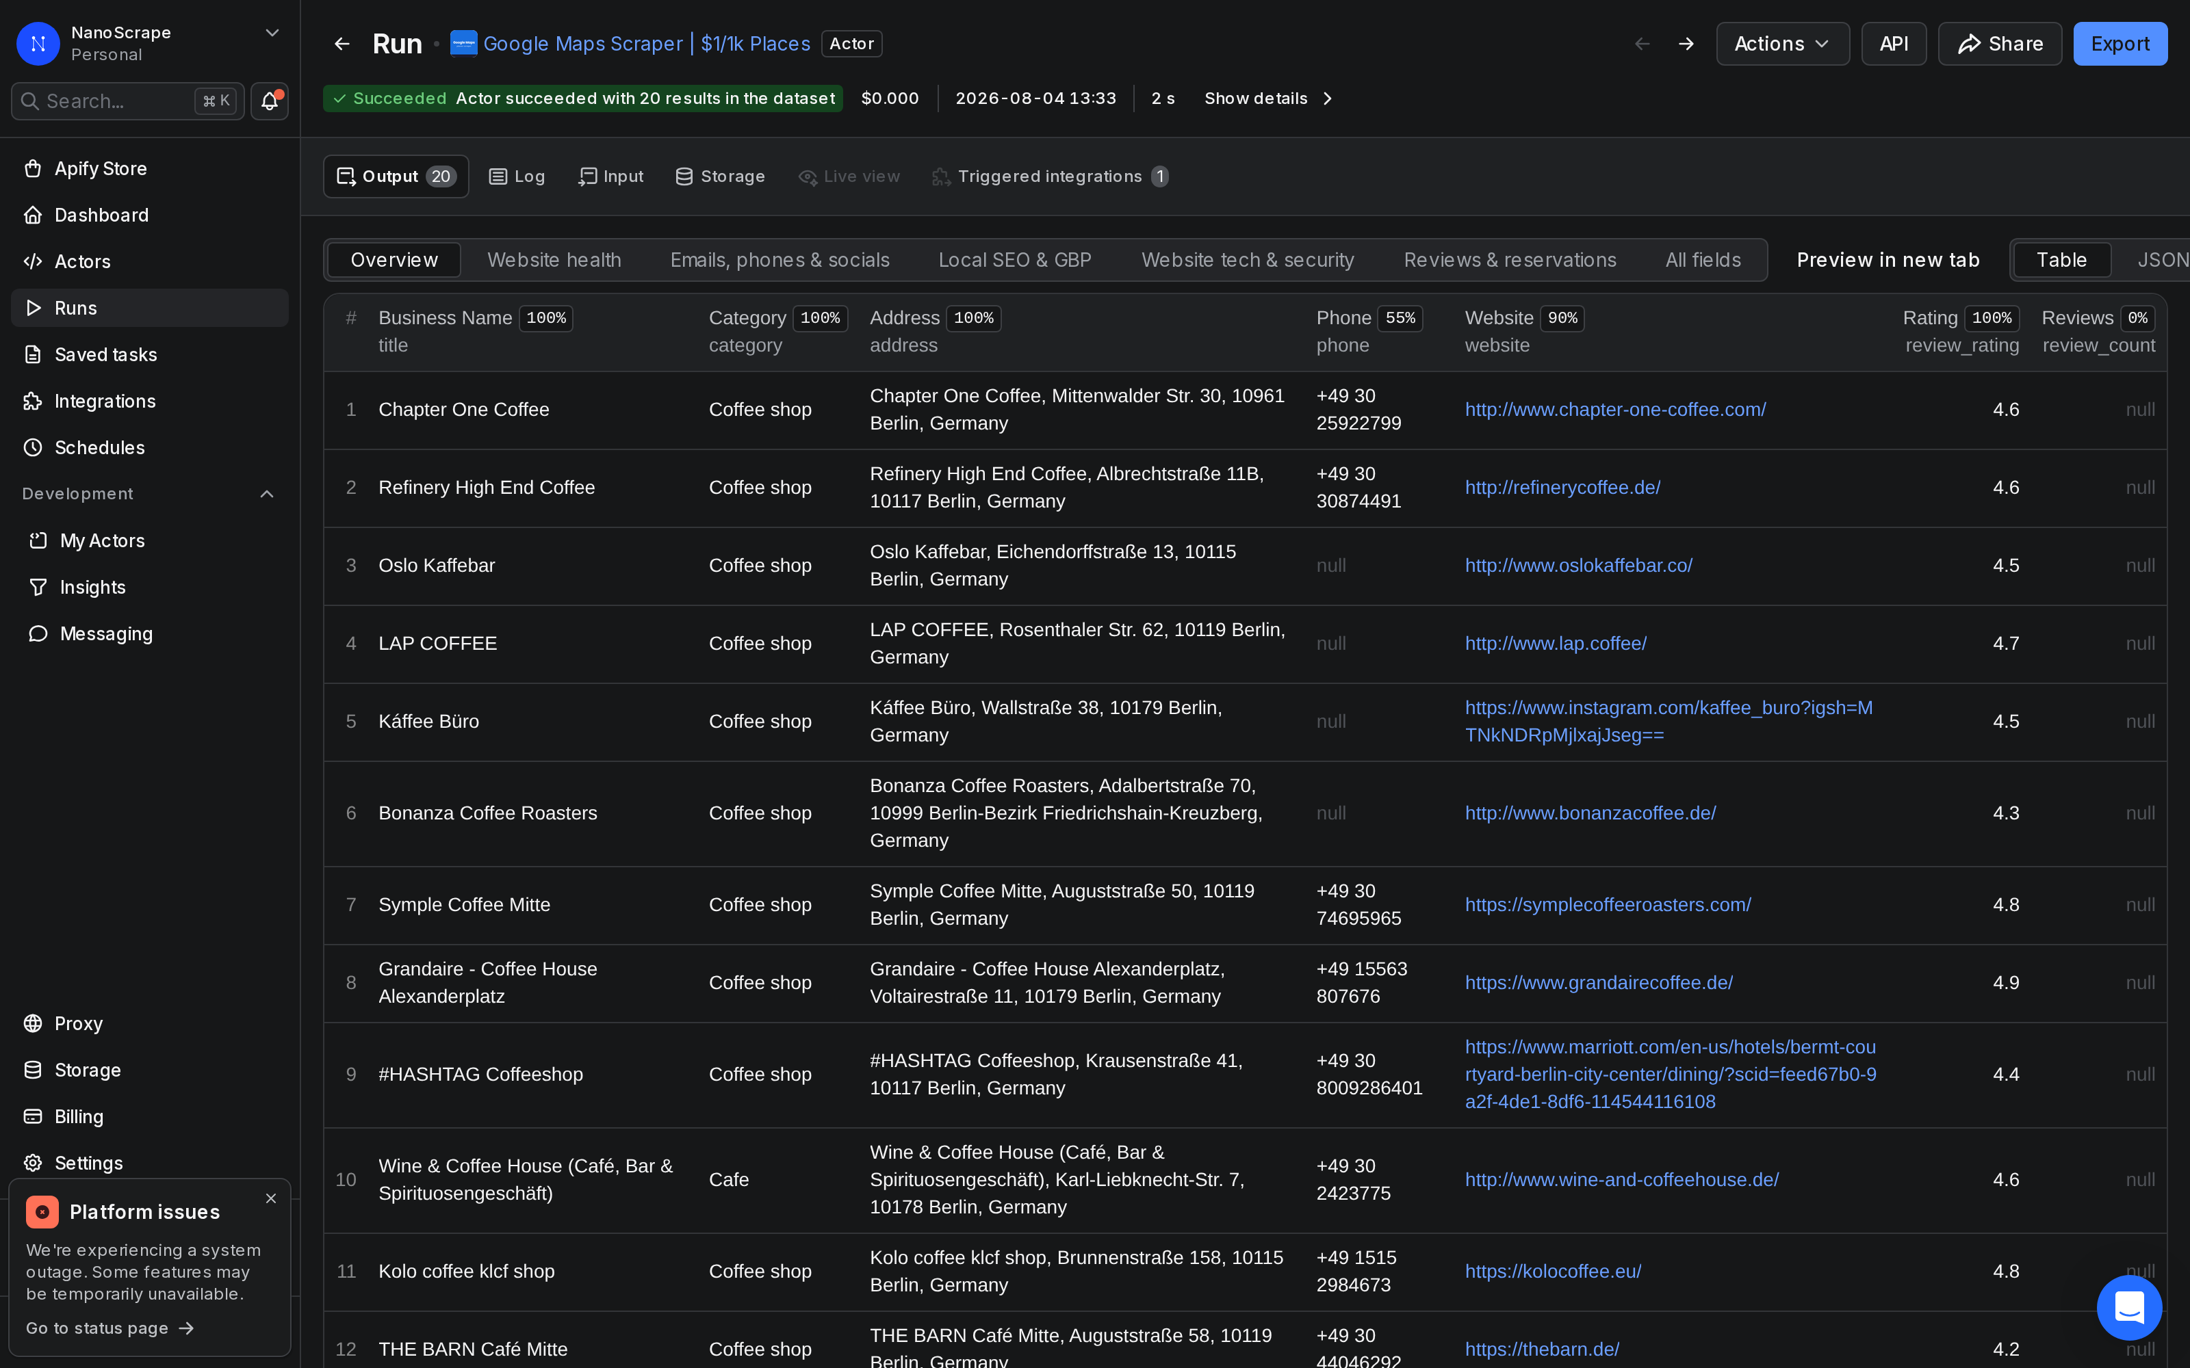Screen dimensions: 2190x1368
Task: Select the Live view tab
Action: point(849,176)
